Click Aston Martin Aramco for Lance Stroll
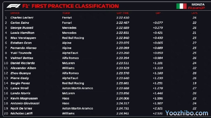Image resolution: width=211 pixels, height=118 pixels. (x=78, y=88)
